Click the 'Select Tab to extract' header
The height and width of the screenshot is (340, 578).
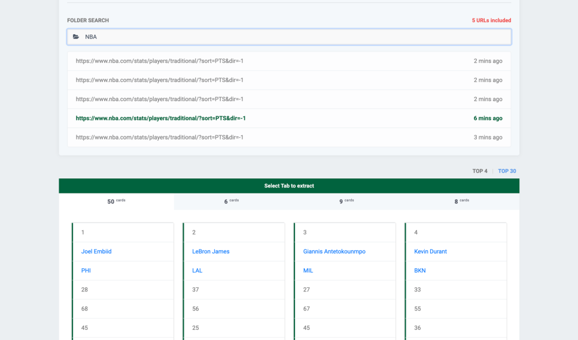coord(289,186)
